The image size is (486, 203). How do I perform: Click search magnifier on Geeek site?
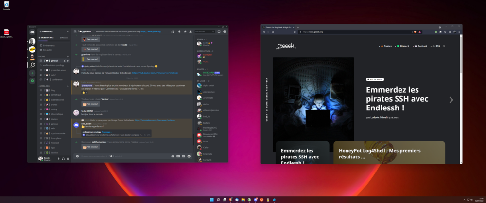pos(444,46)
